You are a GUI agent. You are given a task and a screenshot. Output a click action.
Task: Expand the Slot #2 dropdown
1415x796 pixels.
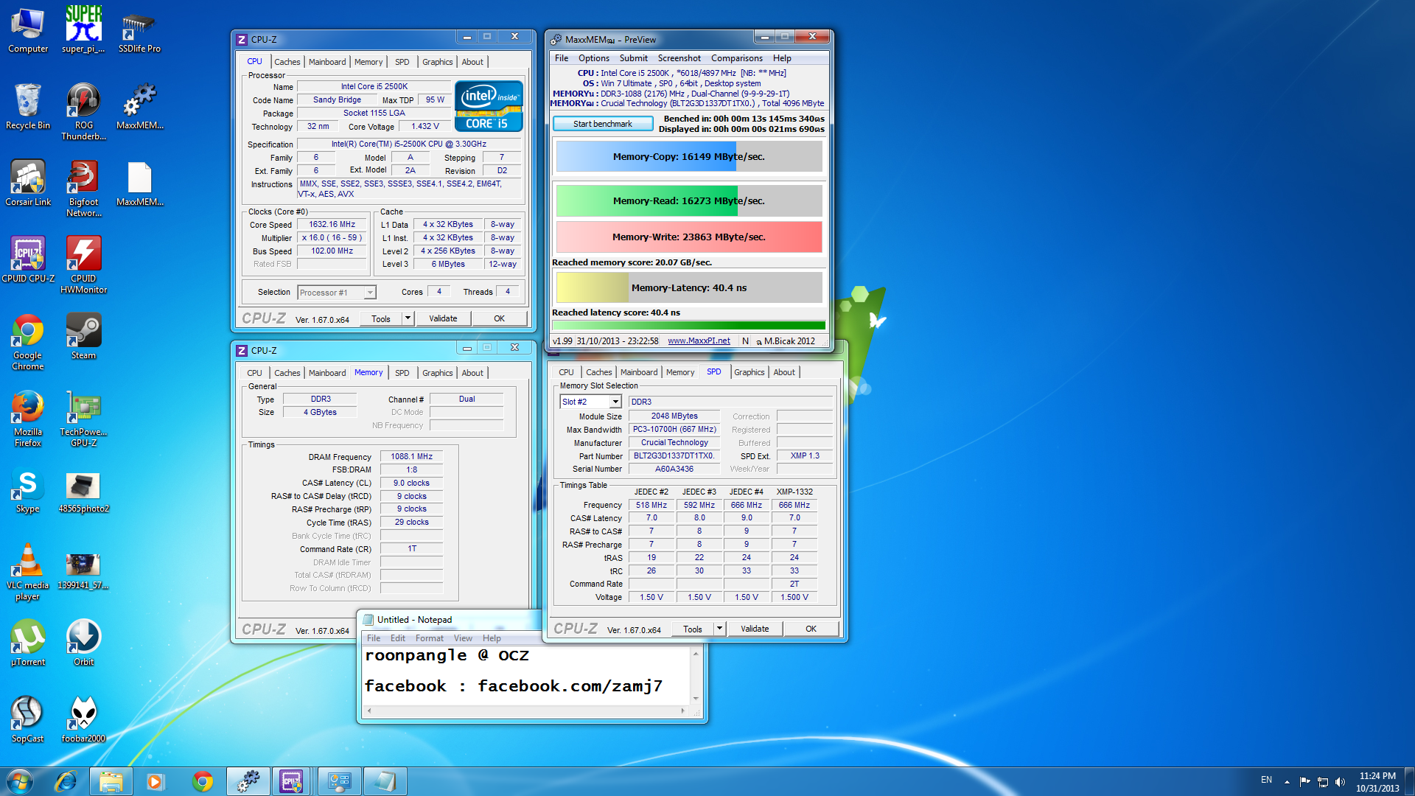615,402
